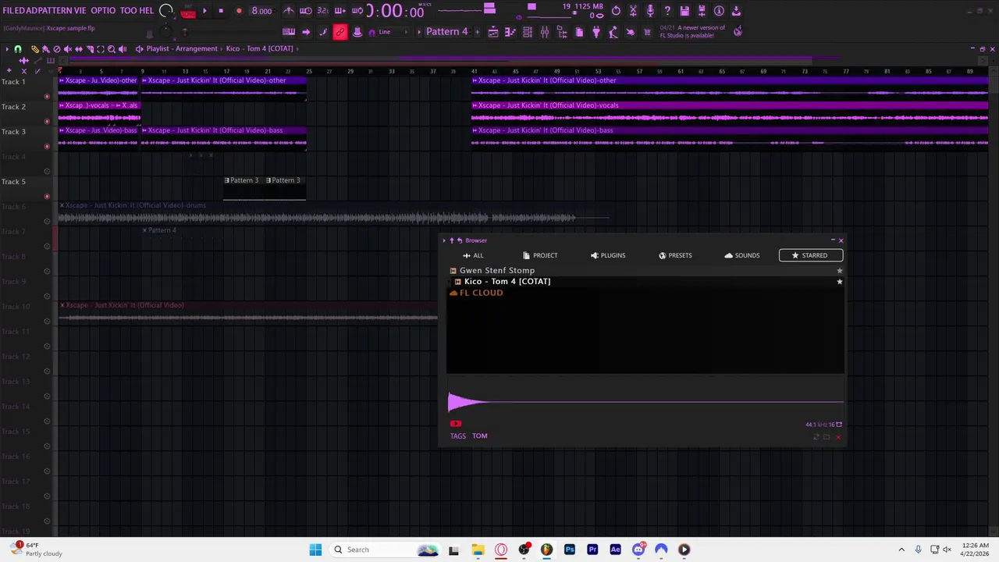Open the TOOLS menu
999x562 pixels.
[x=129, y=11]
